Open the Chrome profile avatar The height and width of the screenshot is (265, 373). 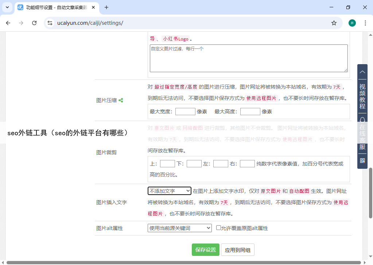click(x=352, y=23)
